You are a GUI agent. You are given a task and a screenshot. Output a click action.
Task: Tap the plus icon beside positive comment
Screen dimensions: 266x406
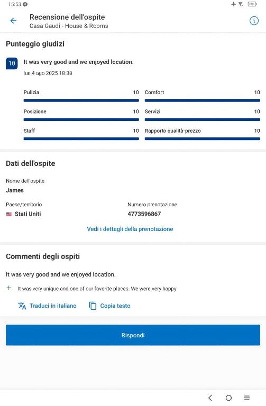pos(9,288)
